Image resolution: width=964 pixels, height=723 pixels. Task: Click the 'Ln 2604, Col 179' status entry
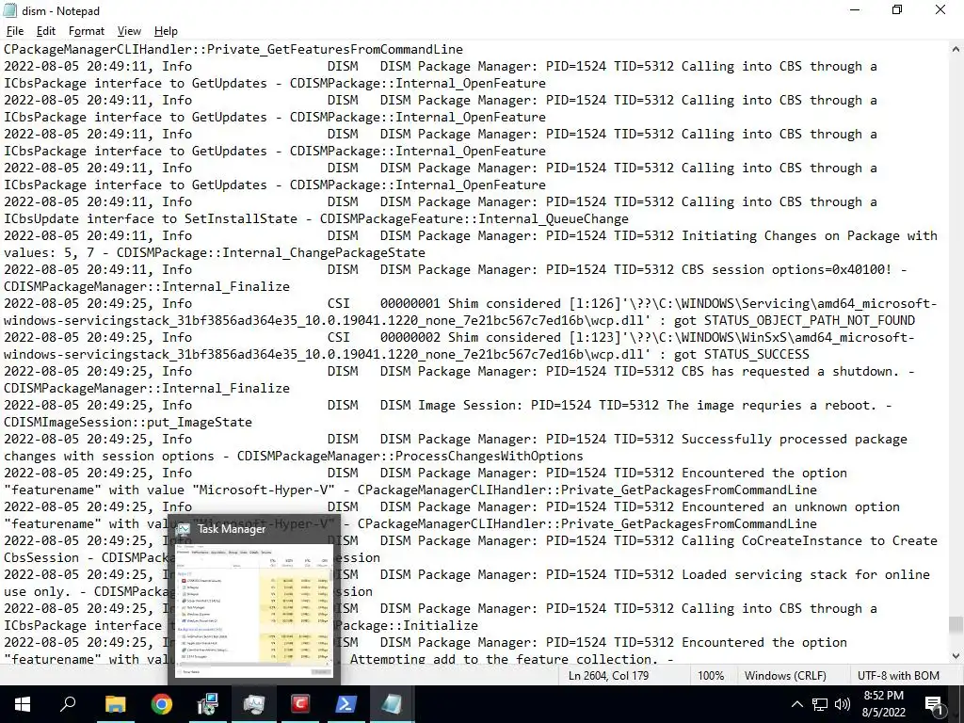(609, 676)
